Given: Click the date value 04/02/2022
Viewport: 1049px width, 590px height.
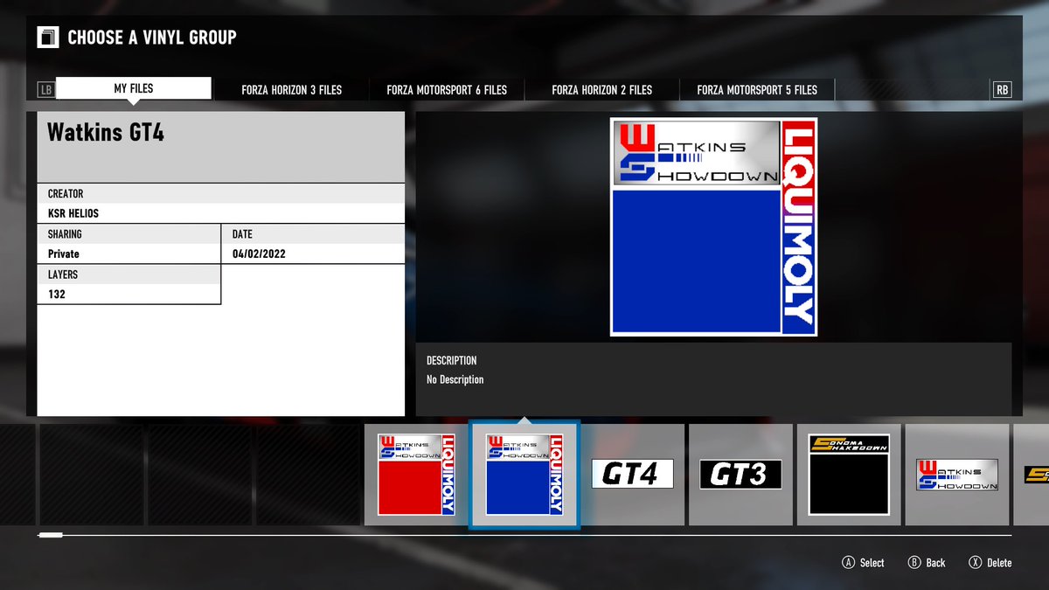Looking at the screenshot, I should tap(259, 254).
